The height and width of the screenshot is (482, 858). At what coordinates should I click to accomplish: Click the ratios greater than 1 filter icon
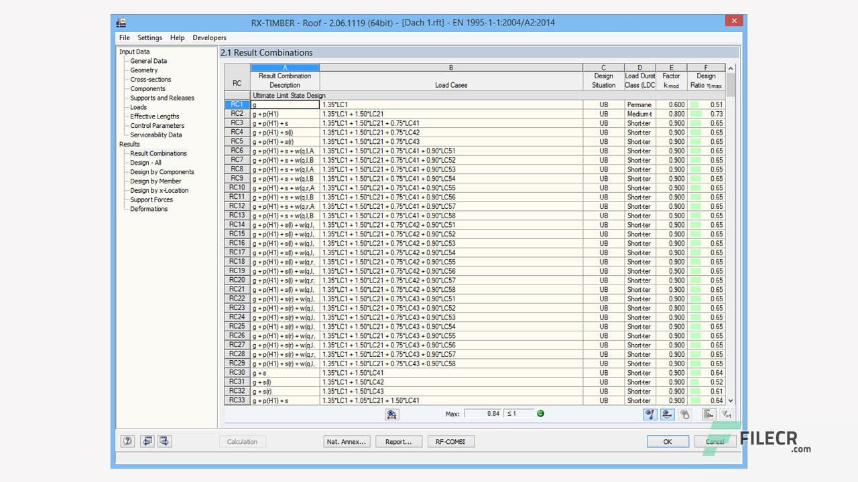[x=722, y=414]
